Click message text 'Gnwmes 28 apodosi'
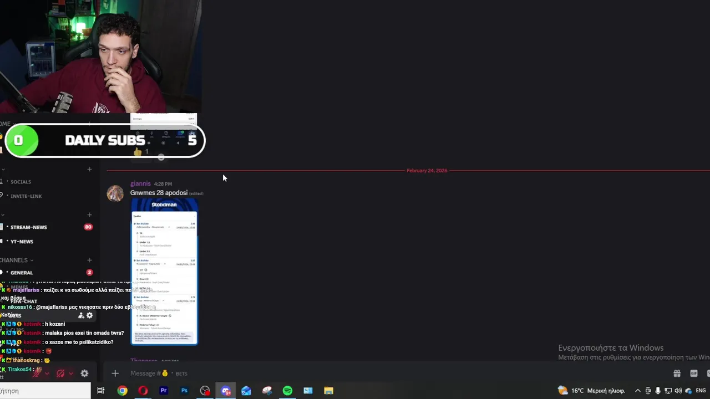This screenshot has width=710, height=399. pyautogui.click(x=159, y=193)
